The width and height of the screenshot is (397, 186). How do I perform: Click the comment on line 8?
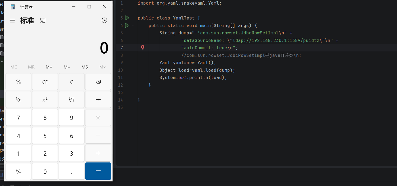[241, 55]
